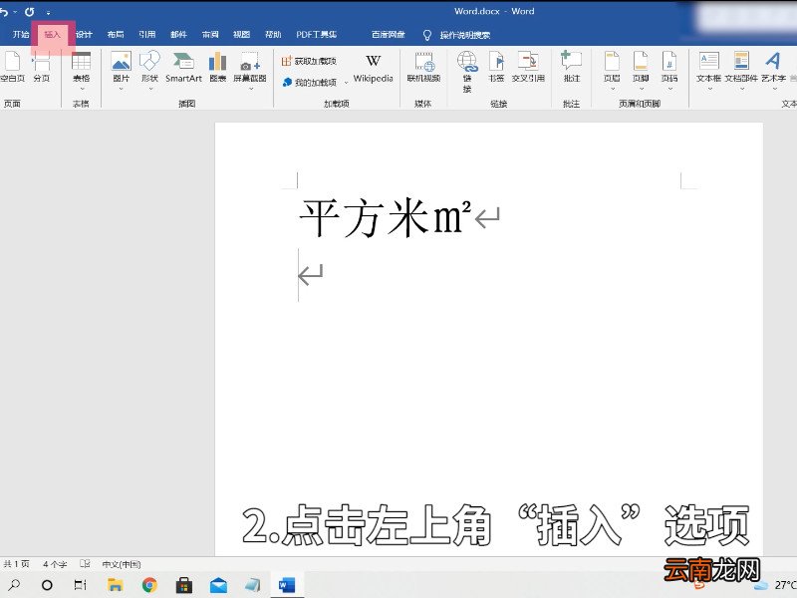Click the Word icon on taskbar

pyautogui.click(x=287, y=585)
